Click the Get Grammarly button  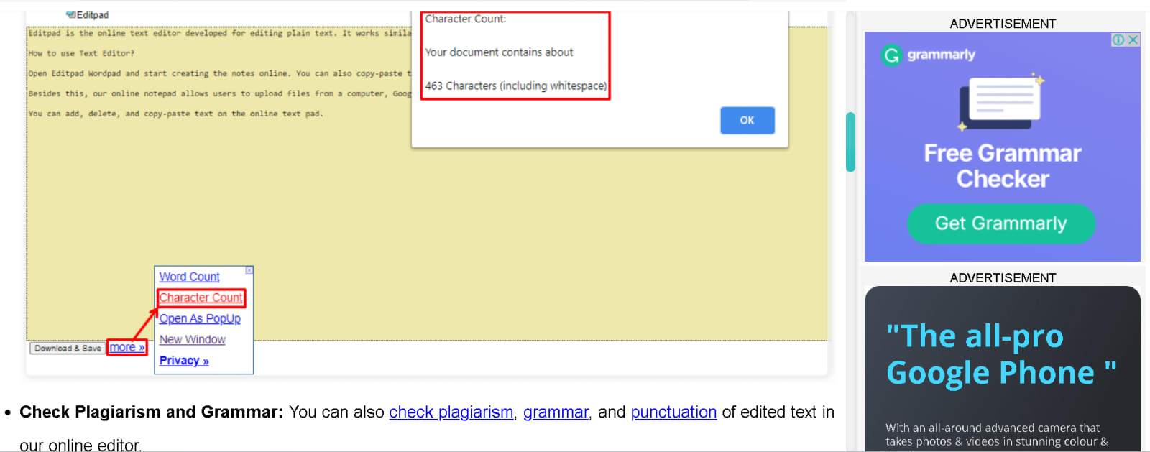click(1001, 223)
